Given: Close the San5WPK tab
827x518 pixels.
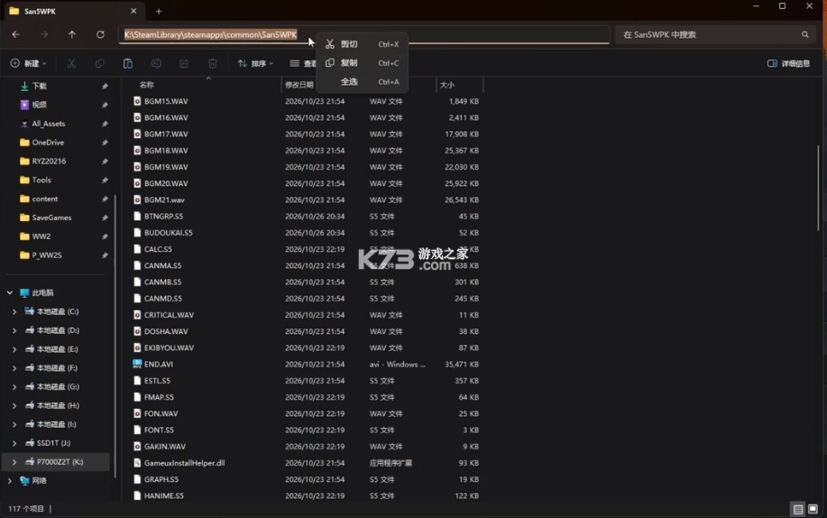Looking at the screenshot, I should (x=133, y=11).
